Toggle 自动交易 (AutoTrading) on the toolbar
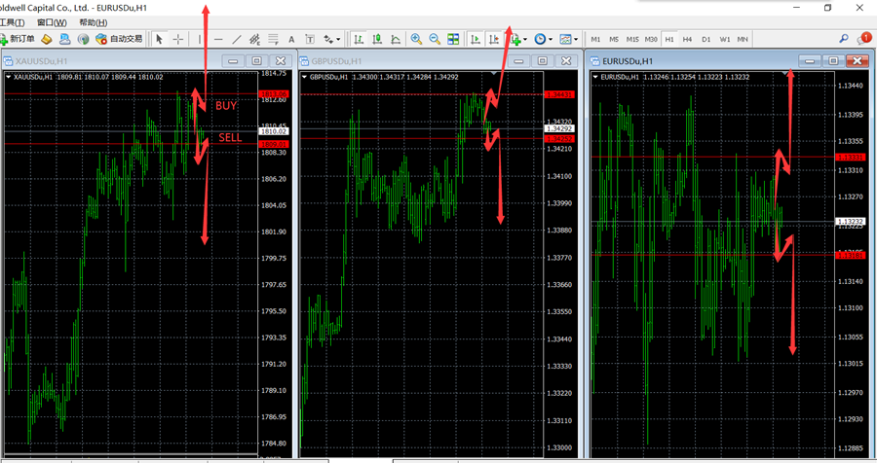 pyautogui.click(x=119, y=39)
